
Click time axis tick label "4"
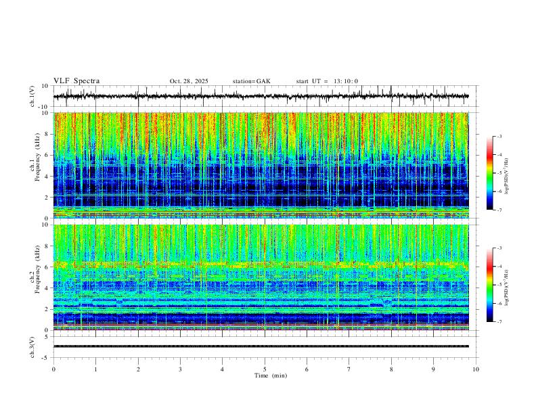pos(222,369)
